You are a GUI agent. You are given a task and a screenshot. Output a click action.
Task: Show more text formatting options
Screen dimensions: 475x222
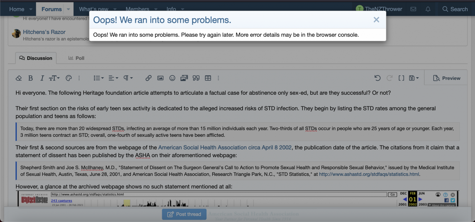[x=79, y=78]
